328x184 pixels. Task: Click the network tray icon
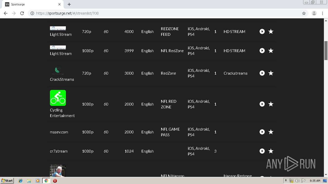pos(291,181)
